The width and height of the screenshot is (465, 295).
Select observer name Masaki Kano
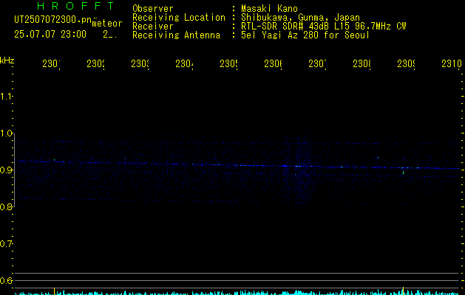(269, 8)
